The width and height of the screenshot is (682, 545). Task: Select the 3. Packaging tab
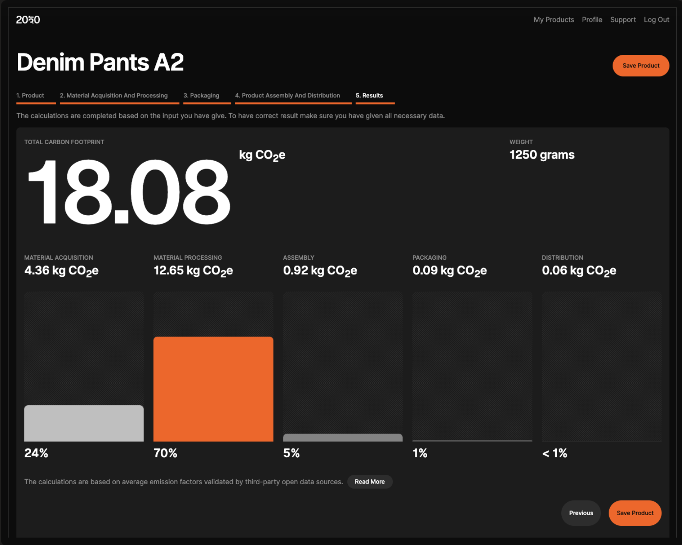[201, 95]
